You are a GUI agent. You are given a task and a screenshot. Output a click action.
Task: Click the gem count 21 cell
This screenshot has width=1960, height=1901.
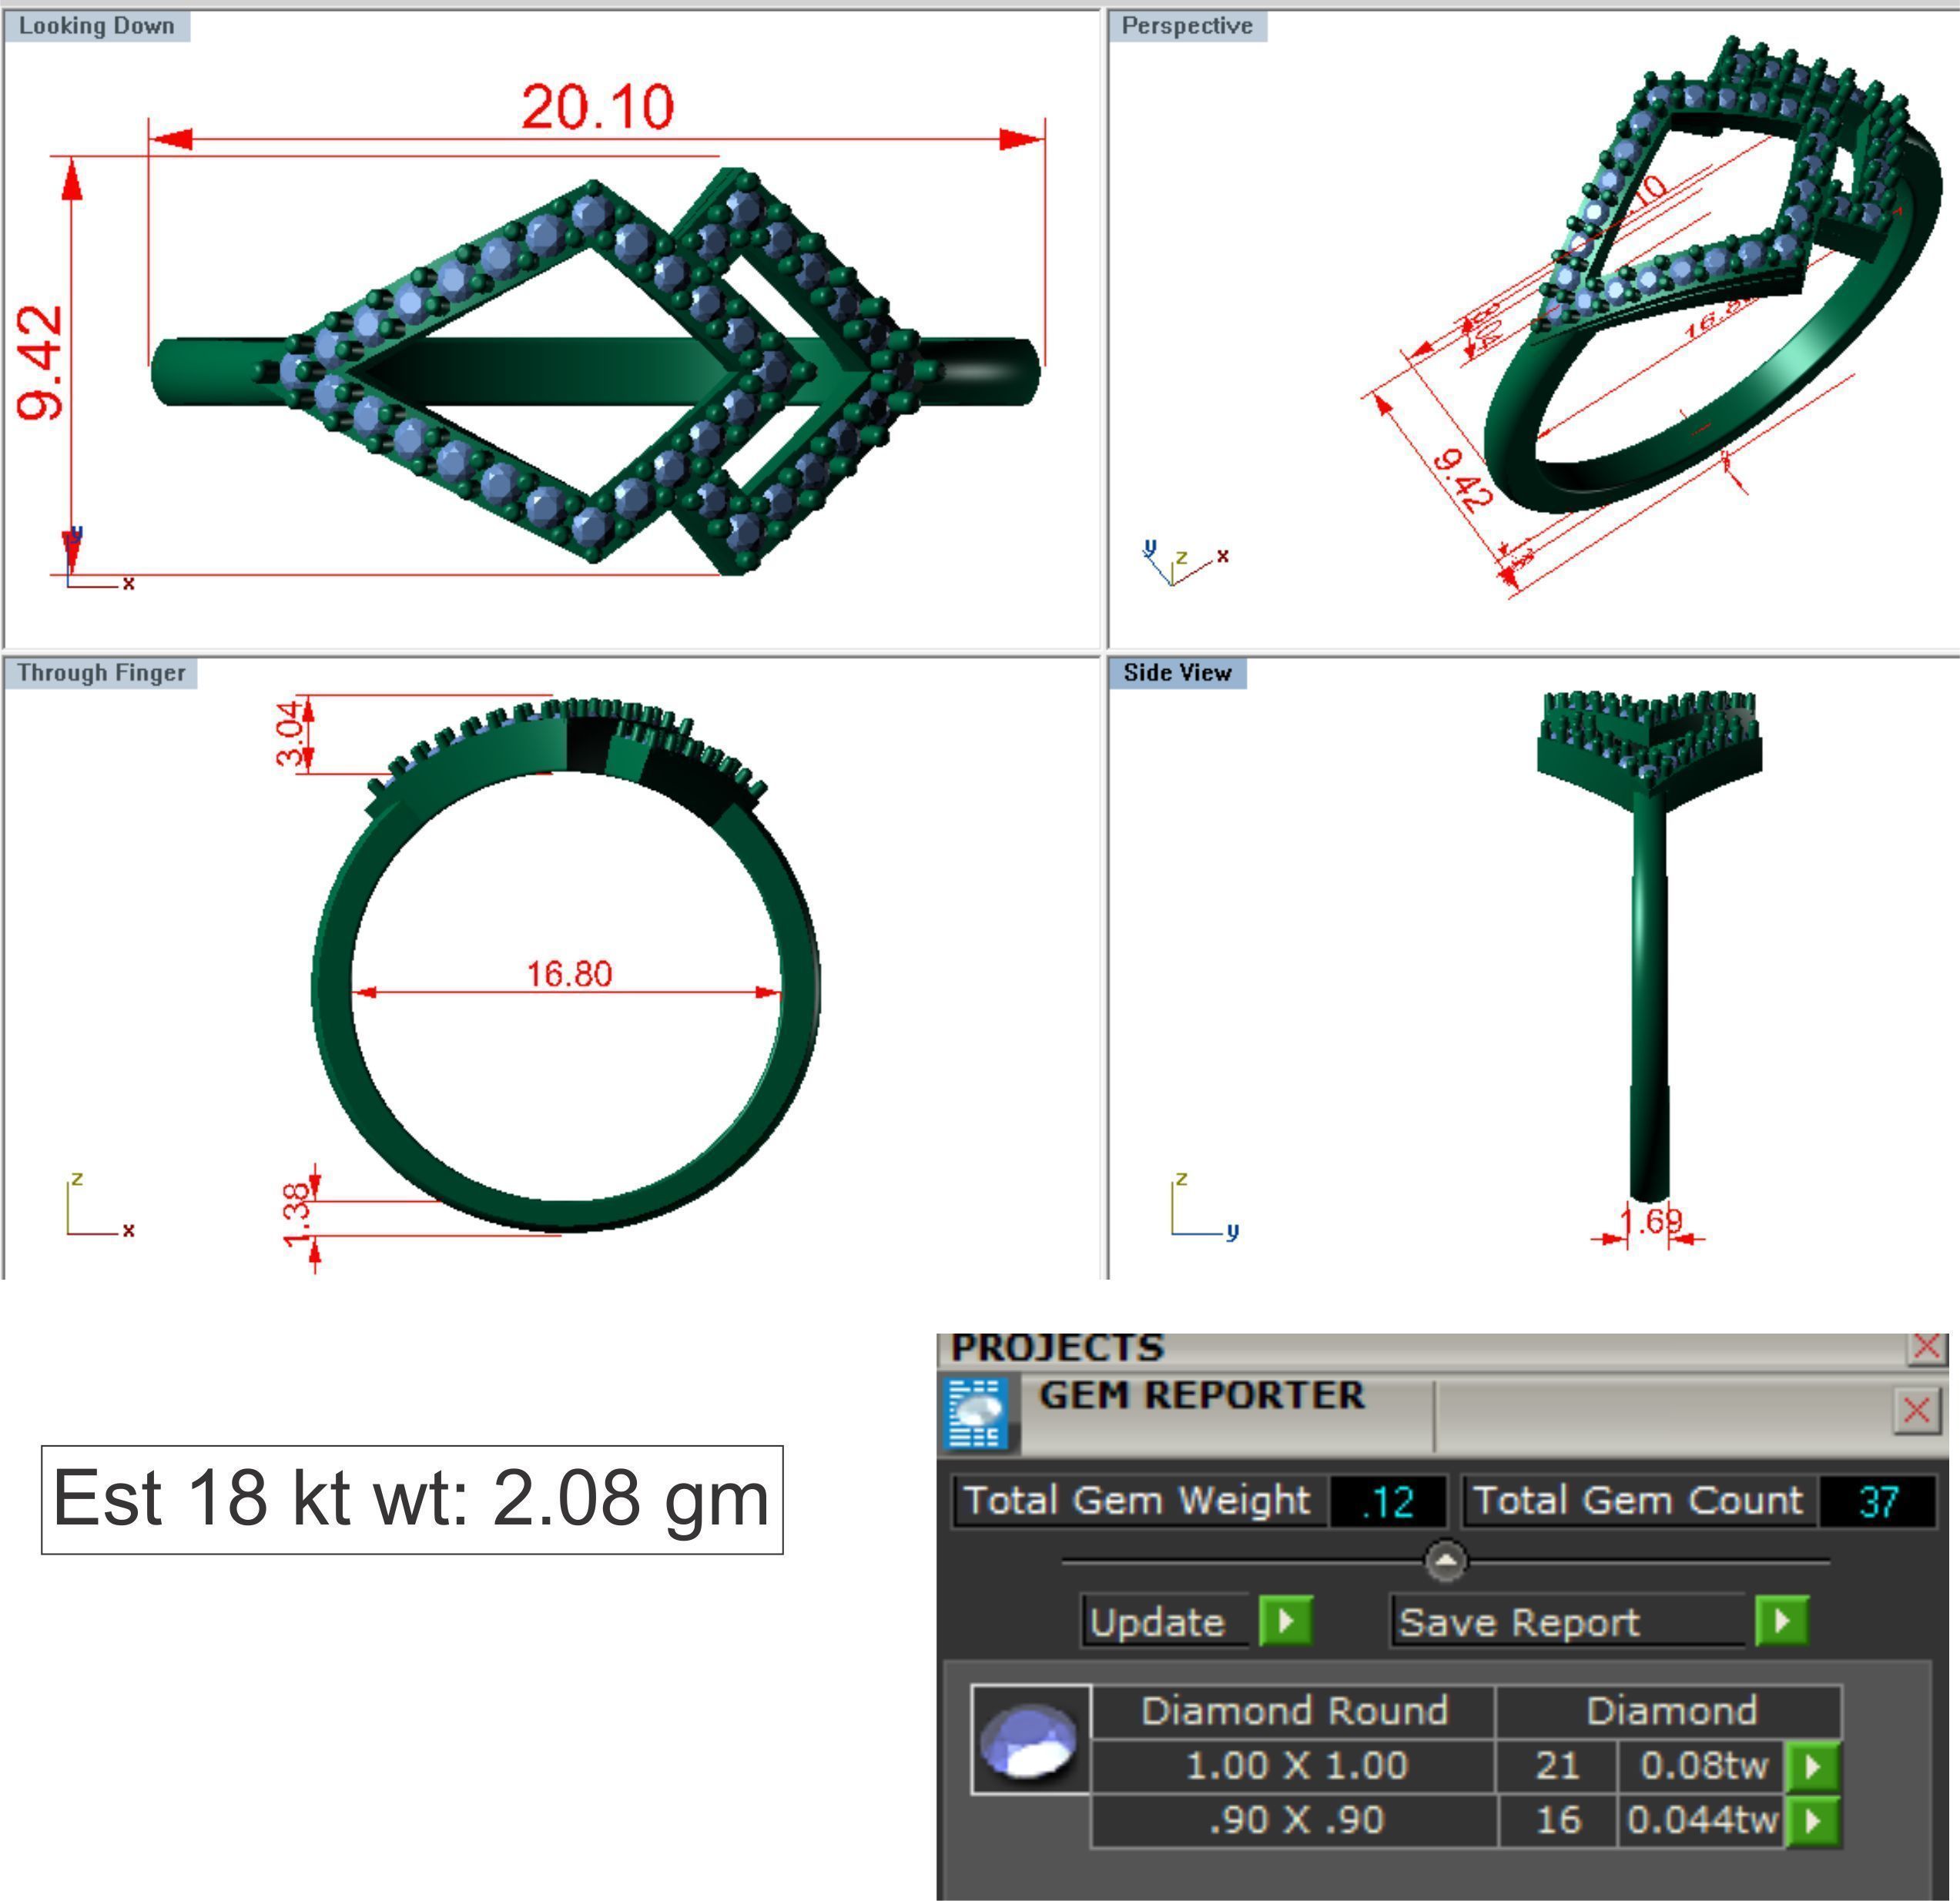pyautogui.click(x=1557, y=1766)
